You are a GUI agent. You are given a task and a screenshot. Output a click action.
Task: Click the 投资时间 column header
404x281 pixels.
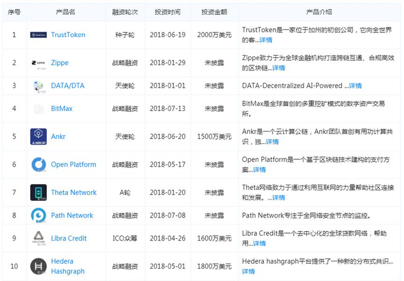(167, 12)
